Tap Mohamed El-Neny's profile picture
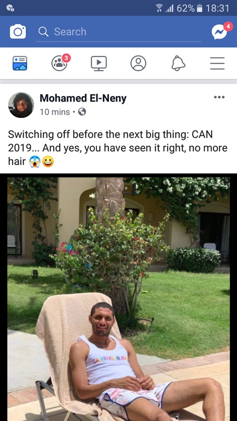This screenshot has height=421, width=237. tap(21, 105)
